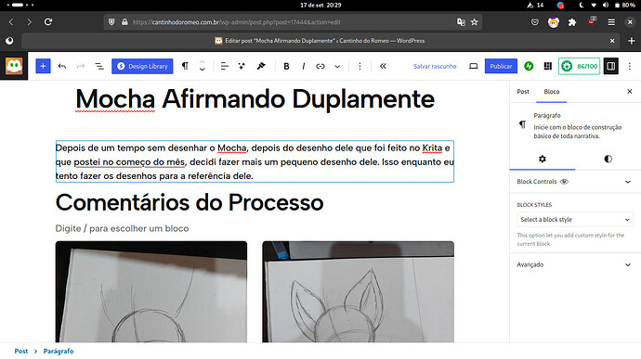641x359 pixels.
Task: Select the Comentários do Processo heading
Action: (190, 202)
